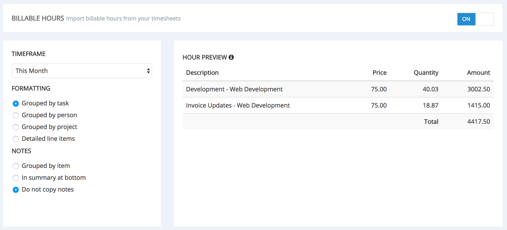
Task: Select Grouped by item for notes
Action: point(16,166)
